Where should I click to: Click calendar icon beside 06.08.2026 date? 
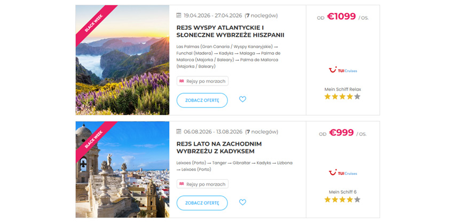pos(179,132)
